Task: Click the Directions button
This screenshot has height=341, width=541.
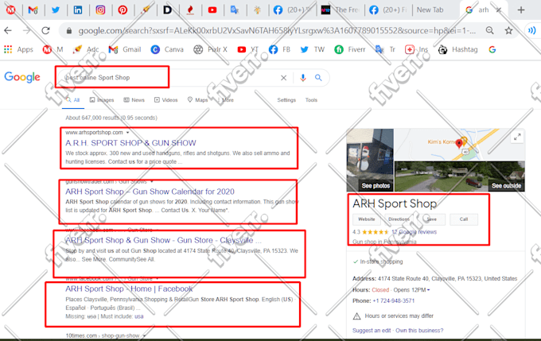Action: (x=399, y=219)
